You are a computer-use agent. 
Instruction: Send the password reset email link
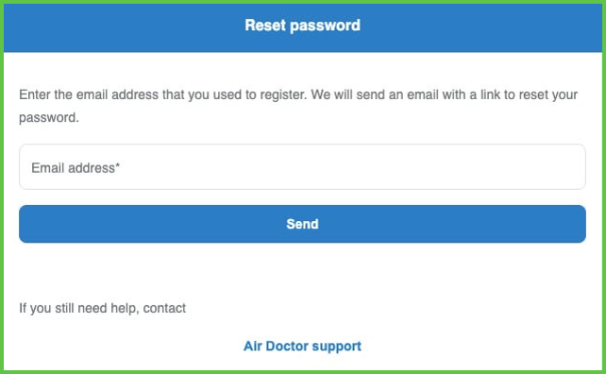[302, 224]
